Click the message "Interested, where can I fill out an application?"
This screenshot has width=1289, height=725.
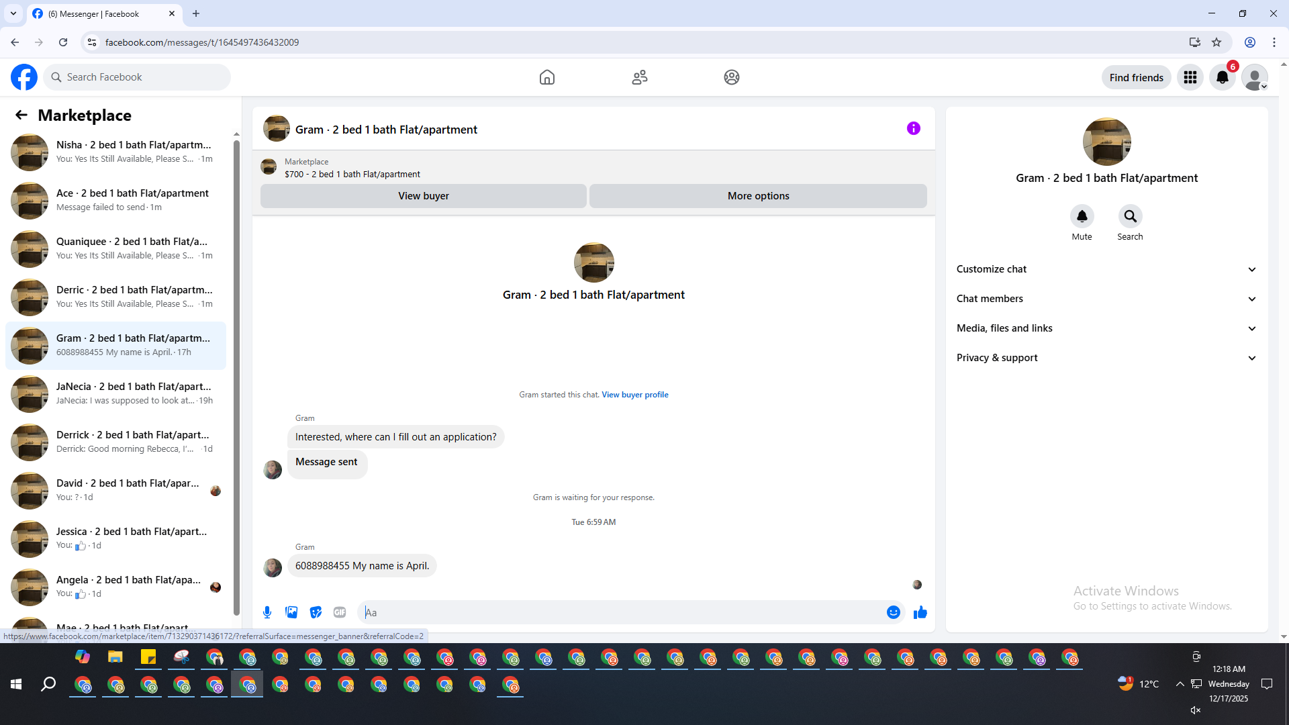[x=396, y=437]
